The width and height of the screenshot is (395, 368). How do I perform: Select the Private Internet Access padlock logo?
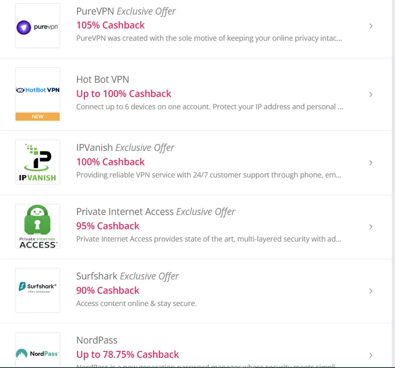tap(37, 226)
